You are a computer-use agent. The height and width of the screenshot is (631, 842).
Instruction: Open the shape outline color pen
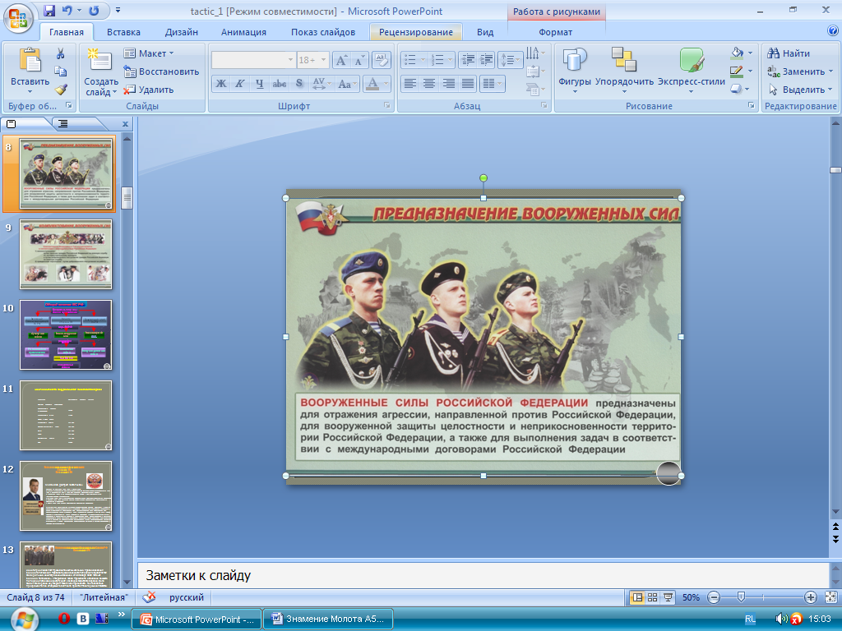[x=737, y=71]
